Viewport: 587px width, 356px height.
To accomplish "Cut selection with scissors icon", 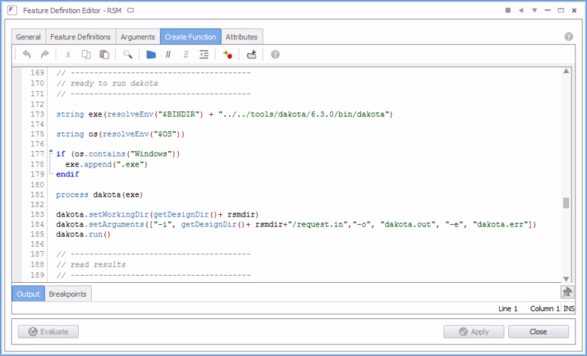I will click(68, 55).
